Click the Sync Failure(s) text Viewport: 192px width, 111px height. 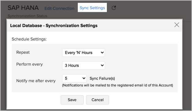click(102, 78)
